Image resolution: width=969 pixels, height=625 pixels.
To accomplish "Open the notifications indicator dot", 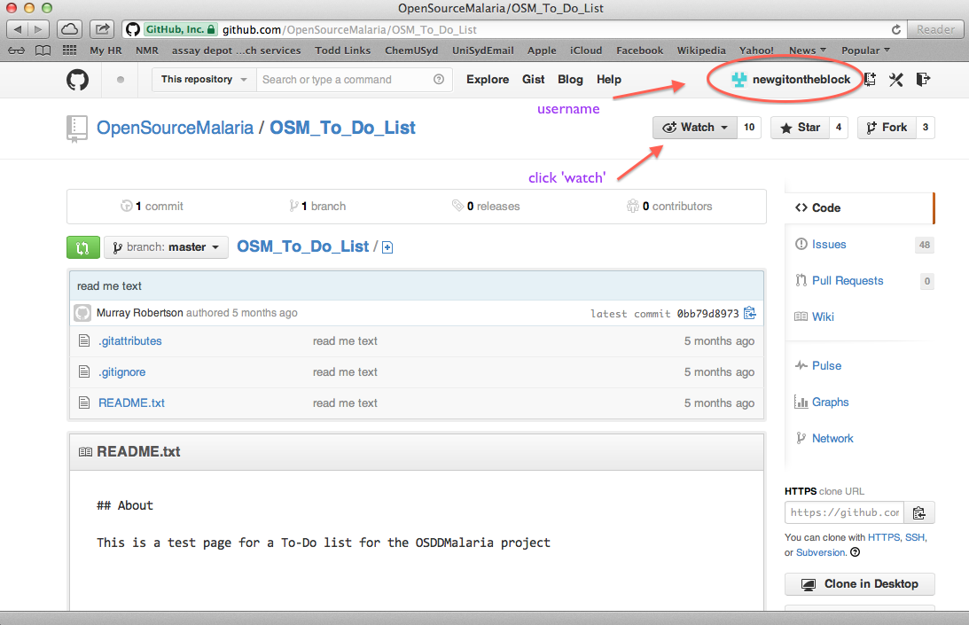I will point(121,80).
